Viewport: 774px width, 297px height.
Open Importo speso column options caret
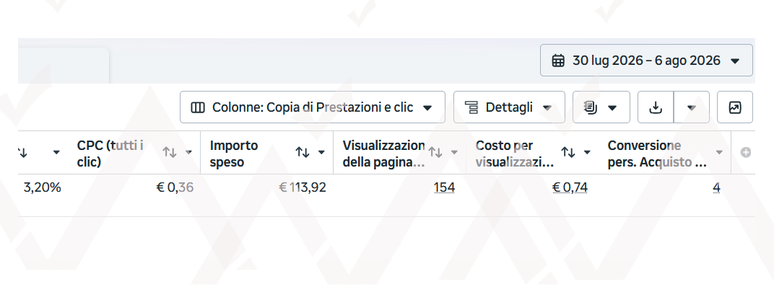[321, 153]
